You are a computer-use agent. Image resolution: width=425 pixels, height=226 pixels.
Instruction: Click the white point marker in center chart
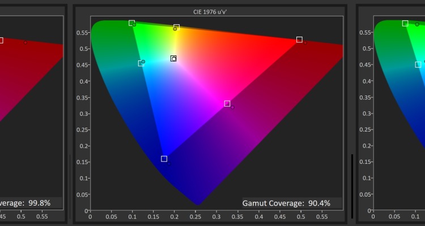173,58
